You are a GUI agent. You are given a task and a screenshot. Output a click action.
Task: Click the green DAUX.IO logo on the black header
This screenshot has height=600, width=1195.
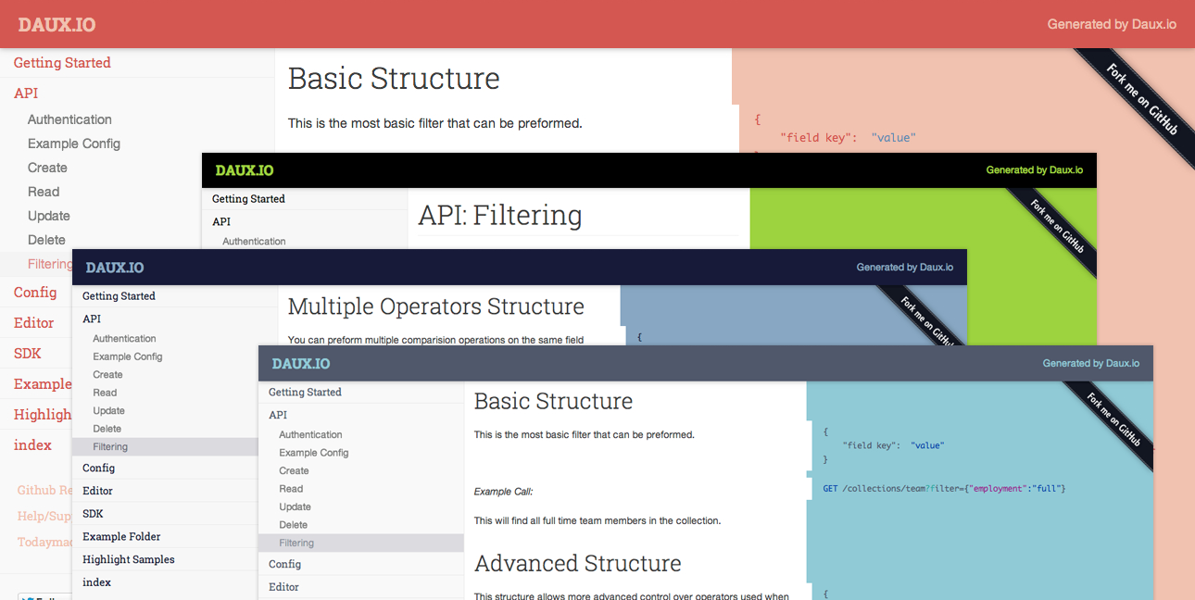point(245,170)
